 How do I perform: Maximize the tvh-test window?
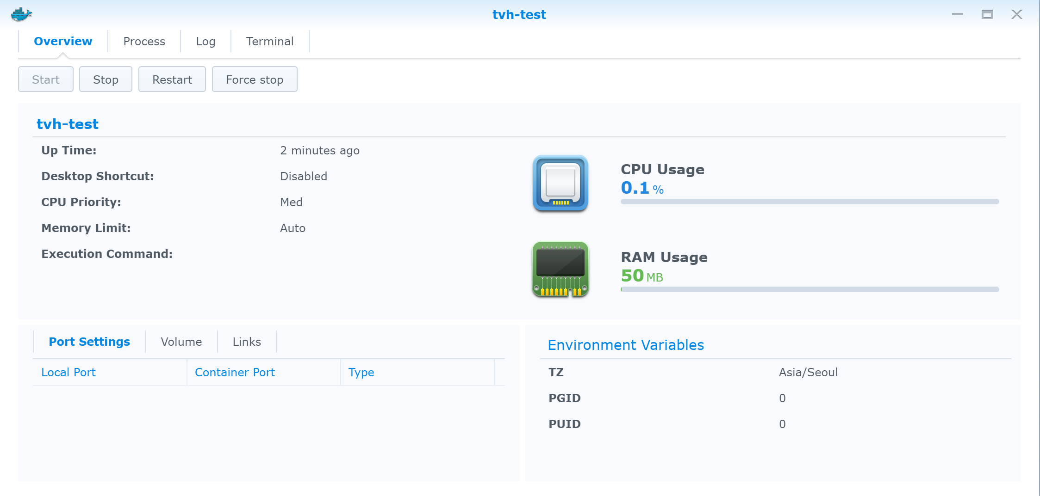pos(987,14)
